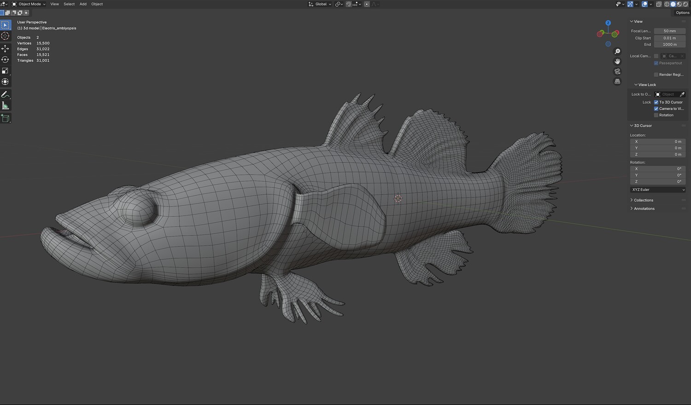Click the 3D Cursor Location X field

tap(658, 142)
